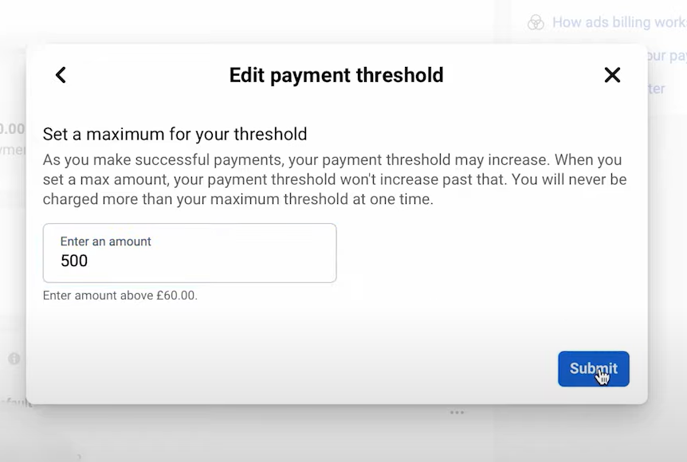Click the back arrow in the dialog header

pos(61,75)
